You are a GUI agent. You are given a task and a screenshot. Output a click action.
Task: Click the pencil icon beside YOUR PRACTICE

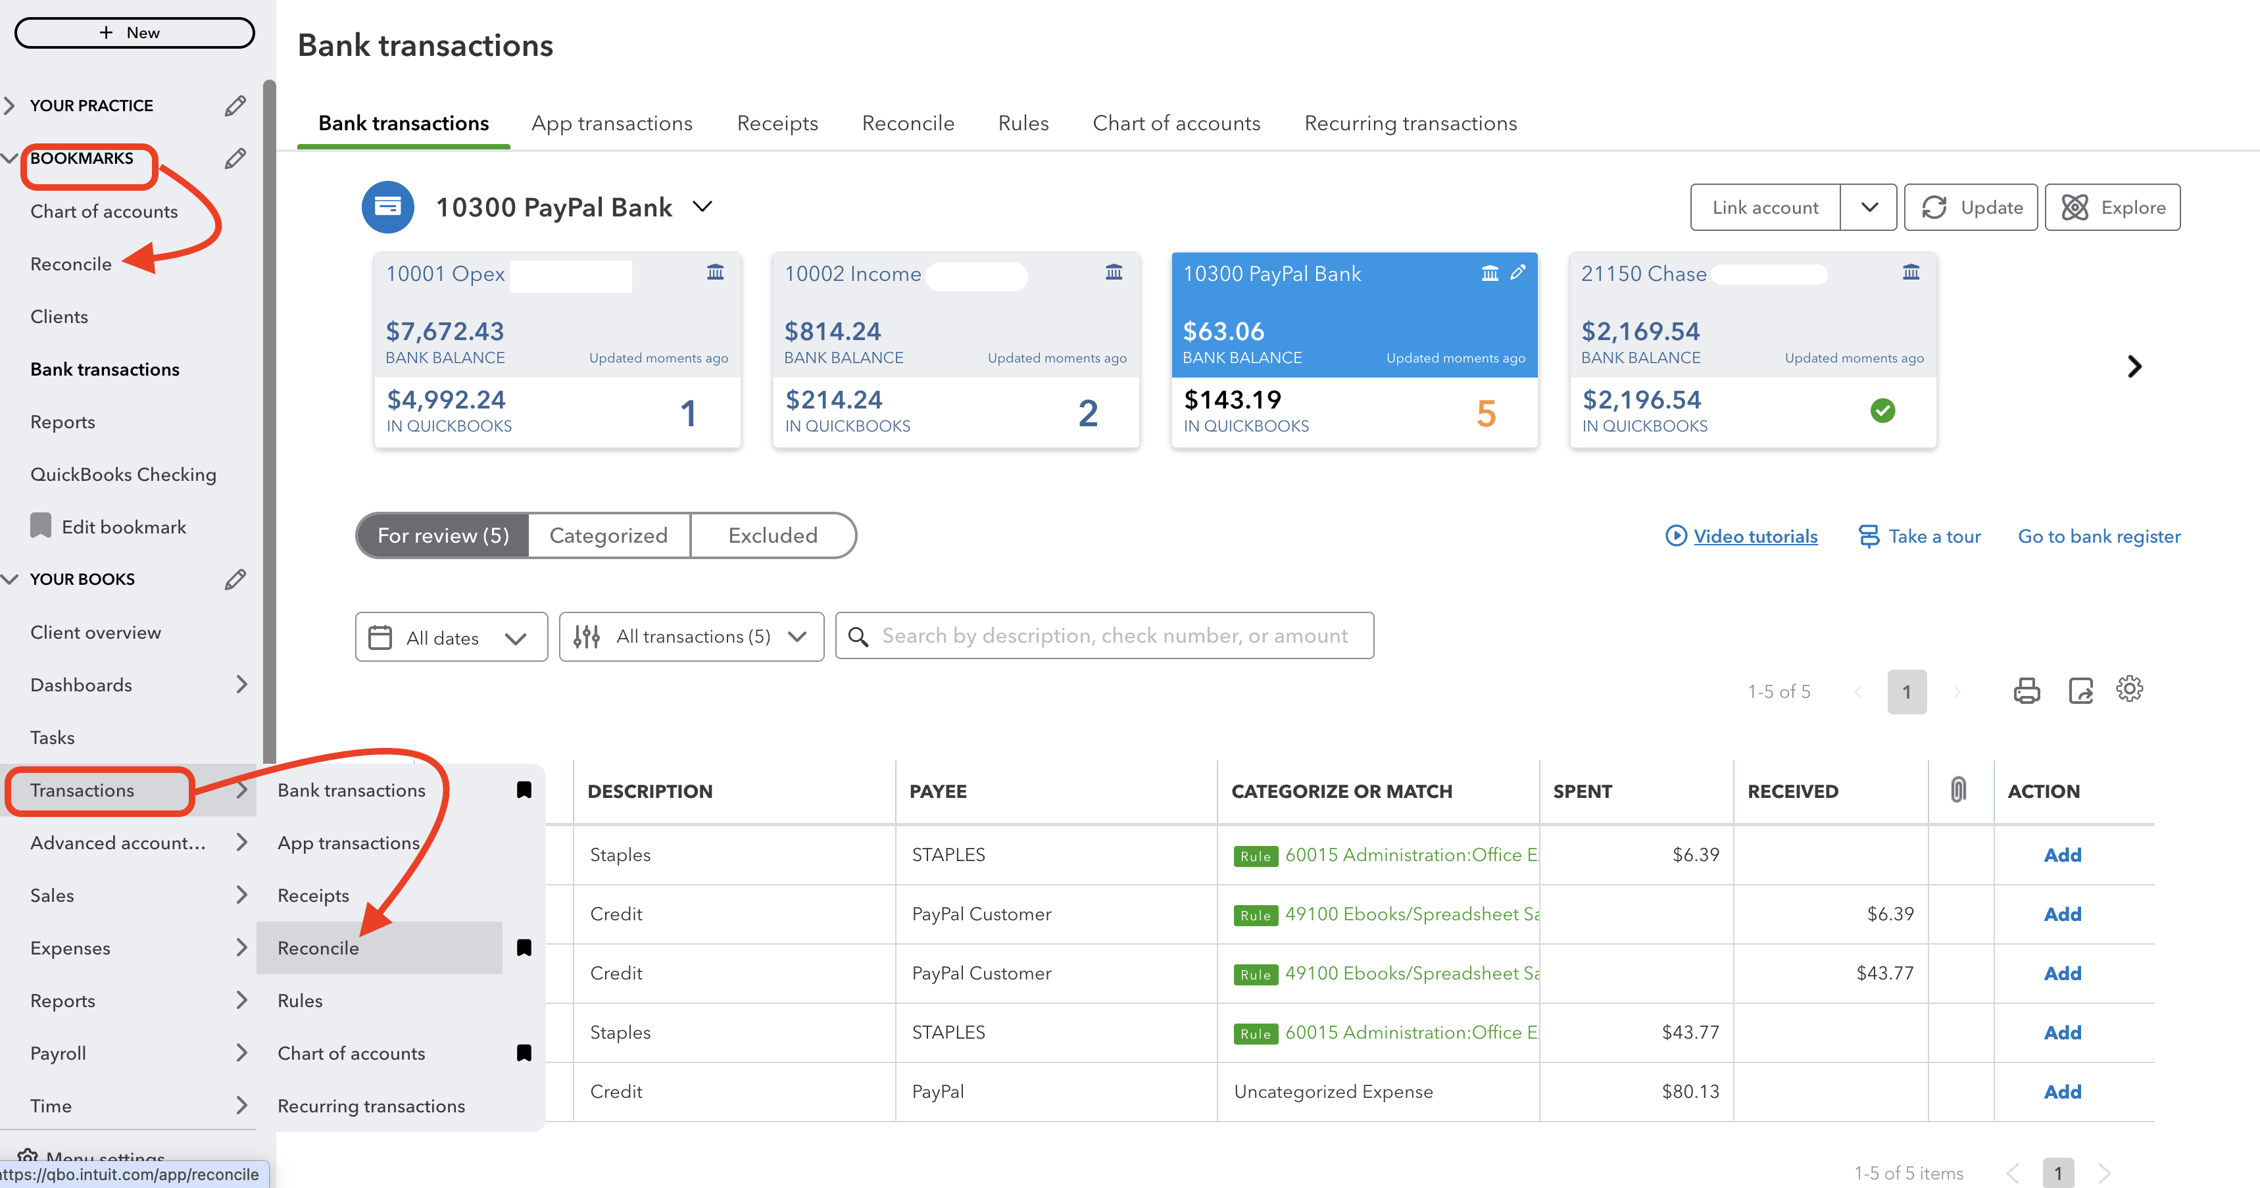(234, 106)
